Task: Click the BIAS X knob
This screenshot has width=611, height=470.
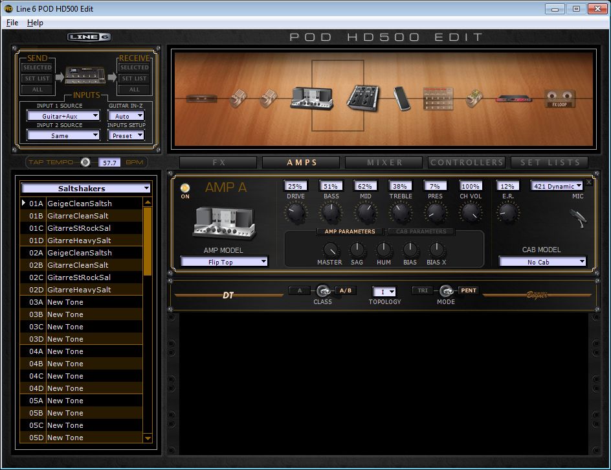Action: click(x=436, y=249)
